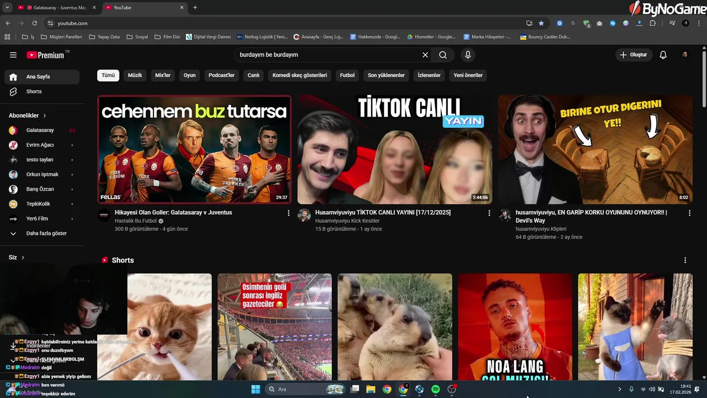Viewport: 707px width, 398px height.
Task: Open the Evrim Ağacı subscription
Action: (42, 145)
